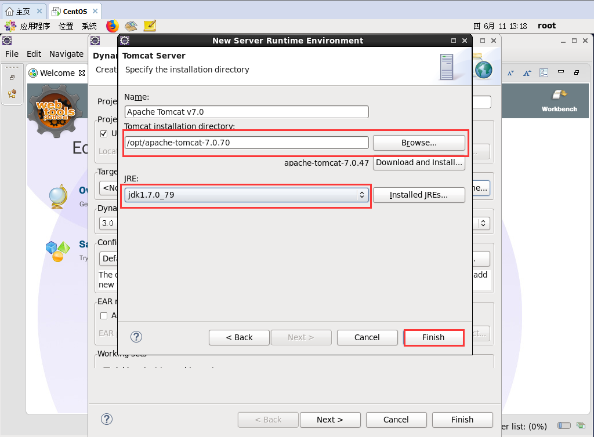Click the Overview globe icon on Welcome page
Viewport: 594px width, 437px height.
59,196
